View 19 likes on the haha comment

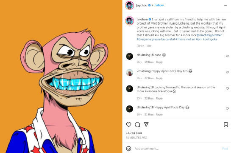(149, 62)
